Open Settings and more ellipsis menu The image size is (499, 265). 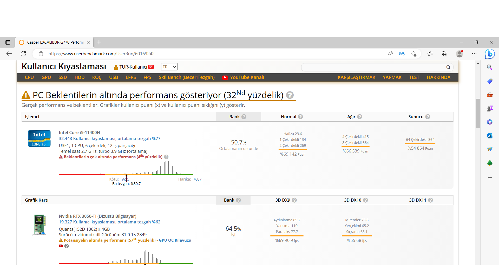(x=474, y=54)
